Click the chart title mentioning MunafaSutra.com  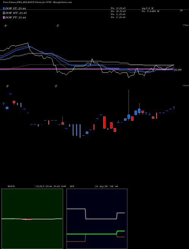click(x=37, y=2)
